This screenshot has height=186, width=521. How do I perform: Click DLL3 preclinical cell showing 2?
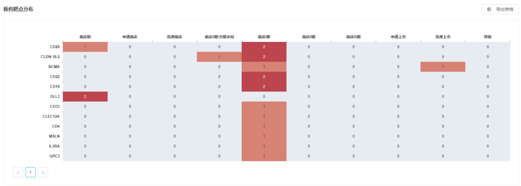pyautogui.click(x=85, y=96)
